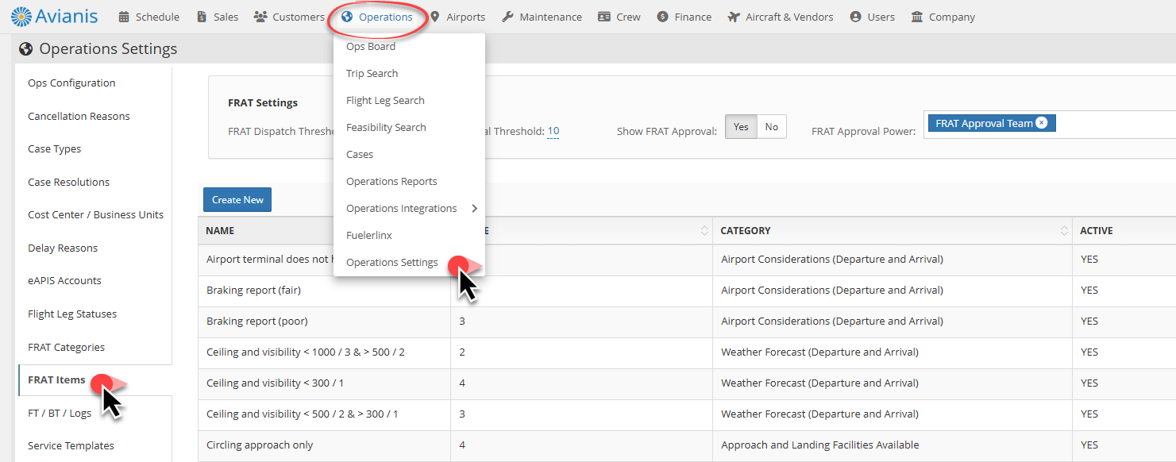Click inside the FRAT Approval Power field
This screenshot has width=1176, height=462.
point(1112,124)
